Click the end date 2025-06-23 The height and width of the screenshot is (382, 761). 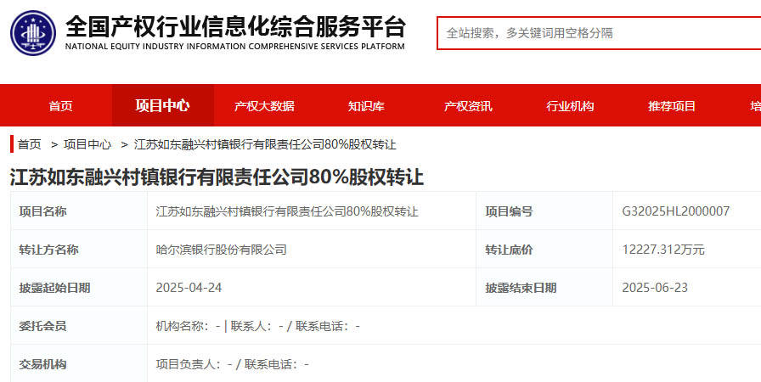coord(655,288)
